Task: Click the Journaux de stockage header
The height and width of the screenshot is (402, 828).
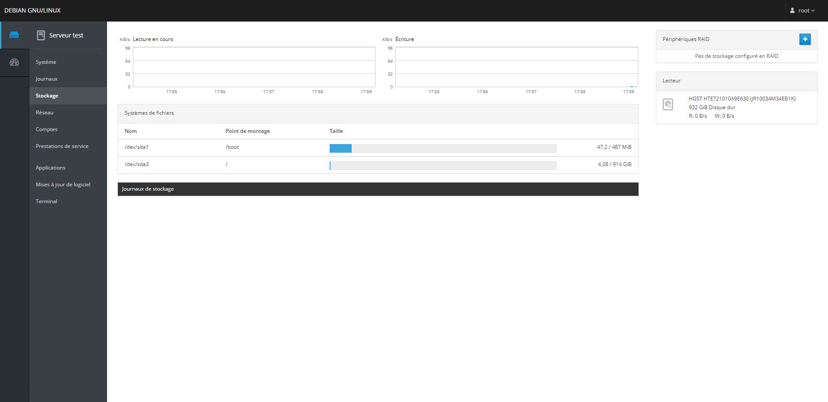Action: [x=148, y=189]
